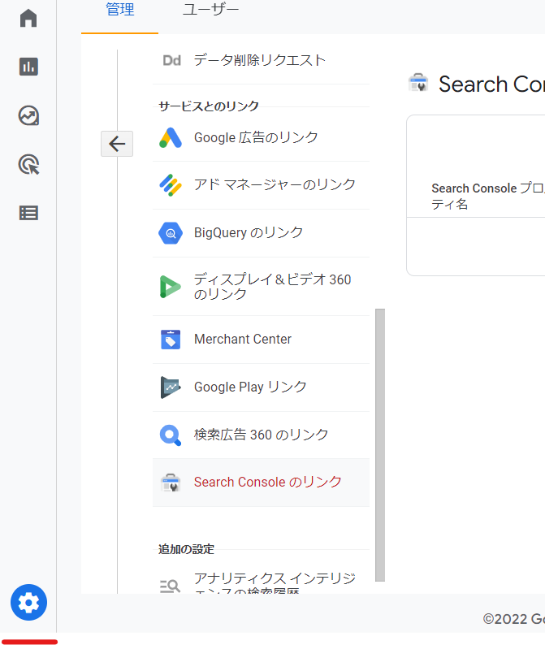Image resolution: width=545 pixels, height=645 pixels.
Task: Open the Advertising cursor icon
Action: point(28,165)
